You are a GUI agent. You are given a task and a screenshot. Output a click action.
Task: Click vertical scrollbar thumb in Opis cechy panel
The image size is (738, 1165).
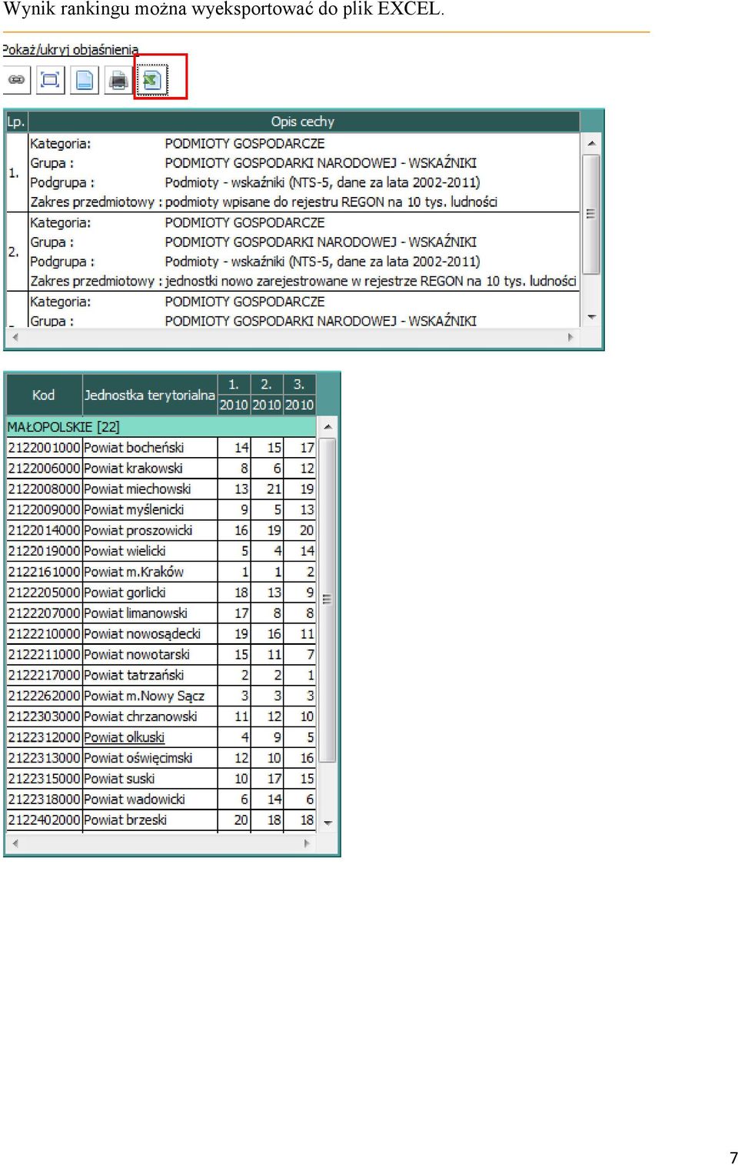pos(590,215)
